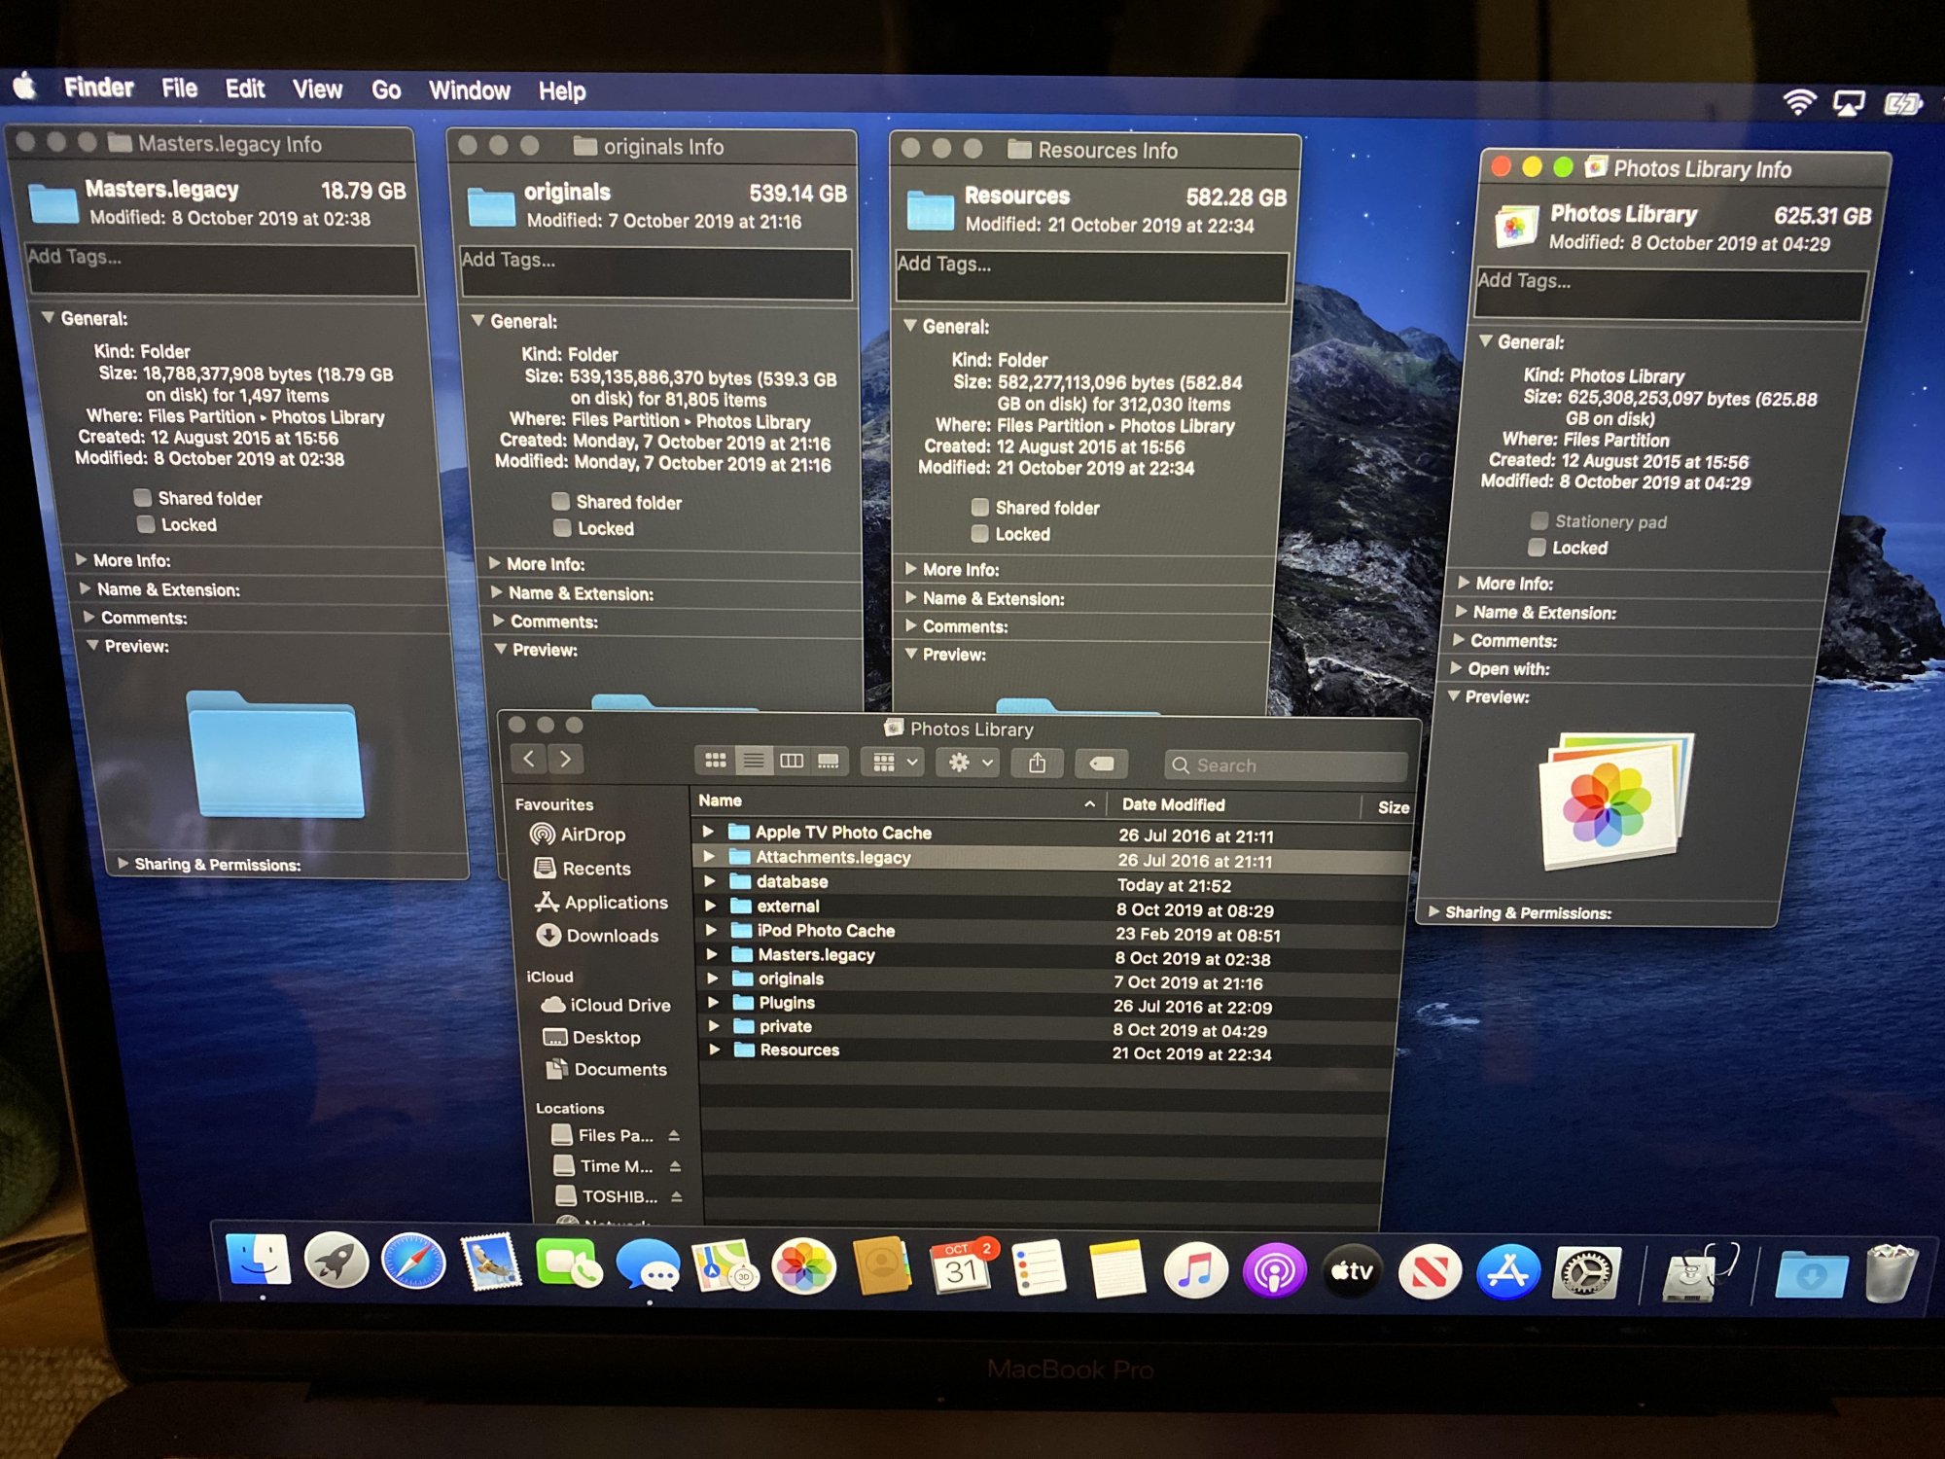Viewport: 1945px width, 1459px height.
Task: Toggle Stationery pad in Photos Library Info
Action: (1539, 520)
